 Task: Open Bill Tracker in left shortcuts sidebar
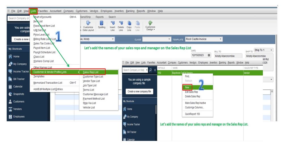16,79
